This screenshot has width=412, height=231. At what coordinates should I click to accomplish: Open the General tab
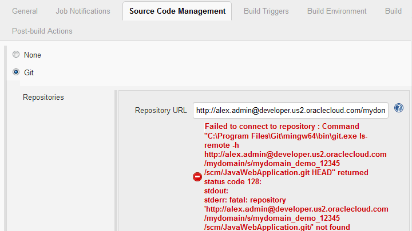25,11
